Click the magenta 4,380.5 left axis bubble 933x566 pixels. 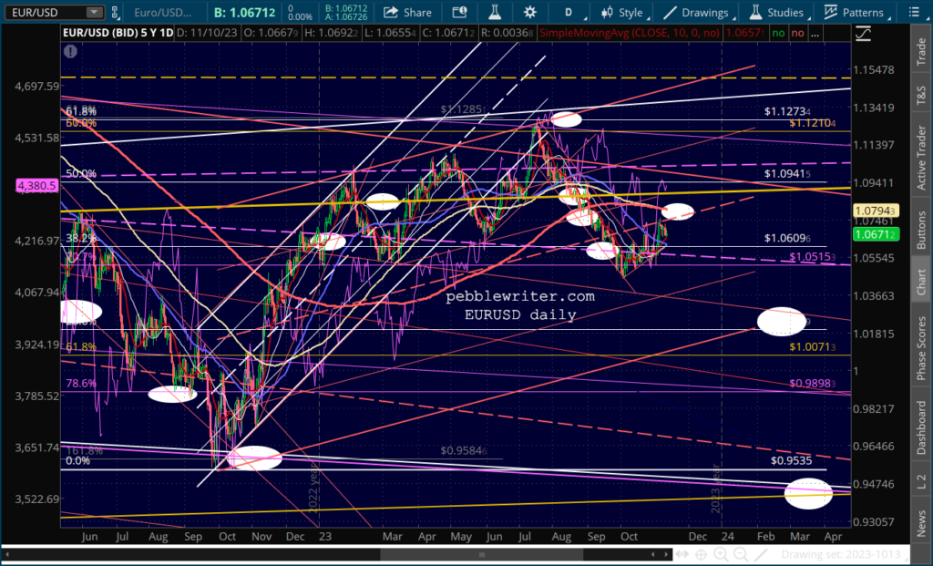point(36,186)
